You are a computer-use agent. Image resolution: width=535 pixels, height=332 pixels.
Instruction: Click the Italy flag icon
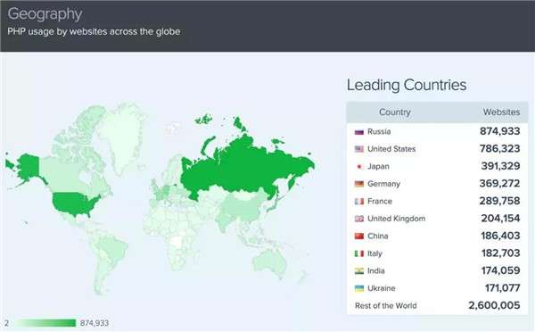click(x=359, y=253)
